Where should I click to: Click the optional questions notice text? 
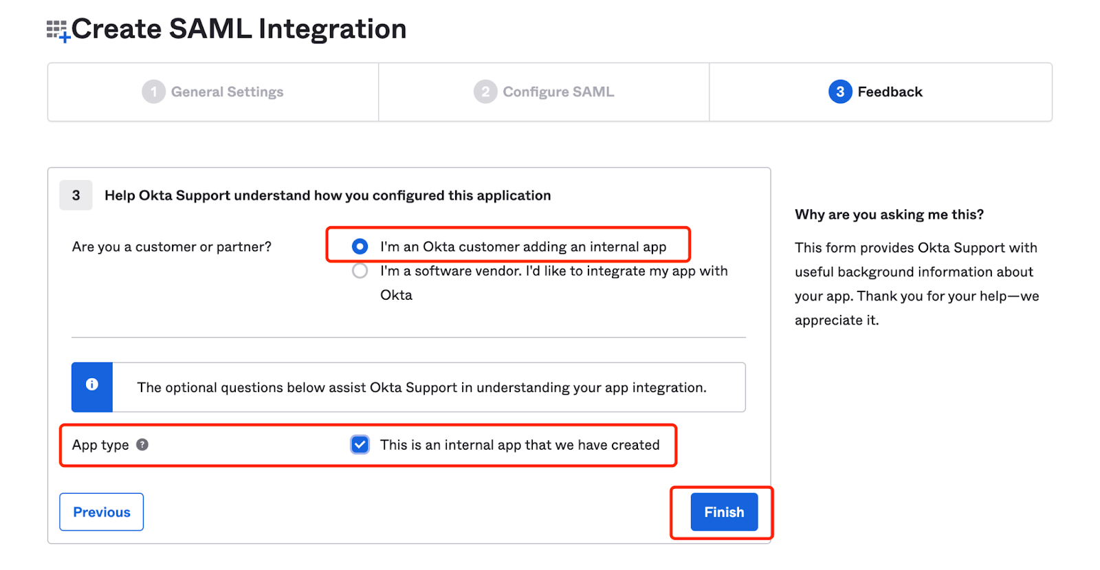[422, 388]
